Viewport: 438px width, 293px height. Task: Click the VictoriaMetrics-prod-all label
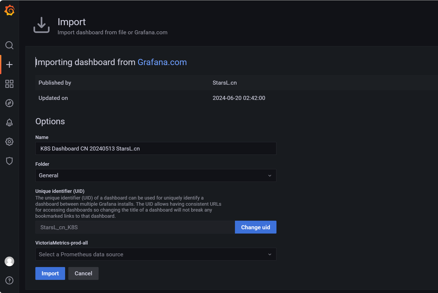[x=62, y=243]
